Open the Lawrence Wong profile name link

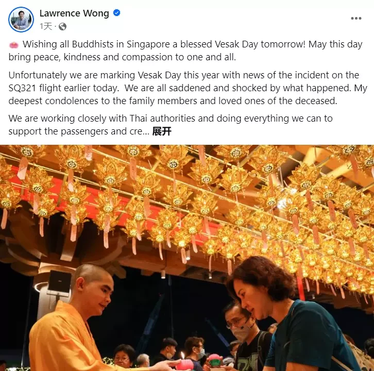click(x=74, y=13)
